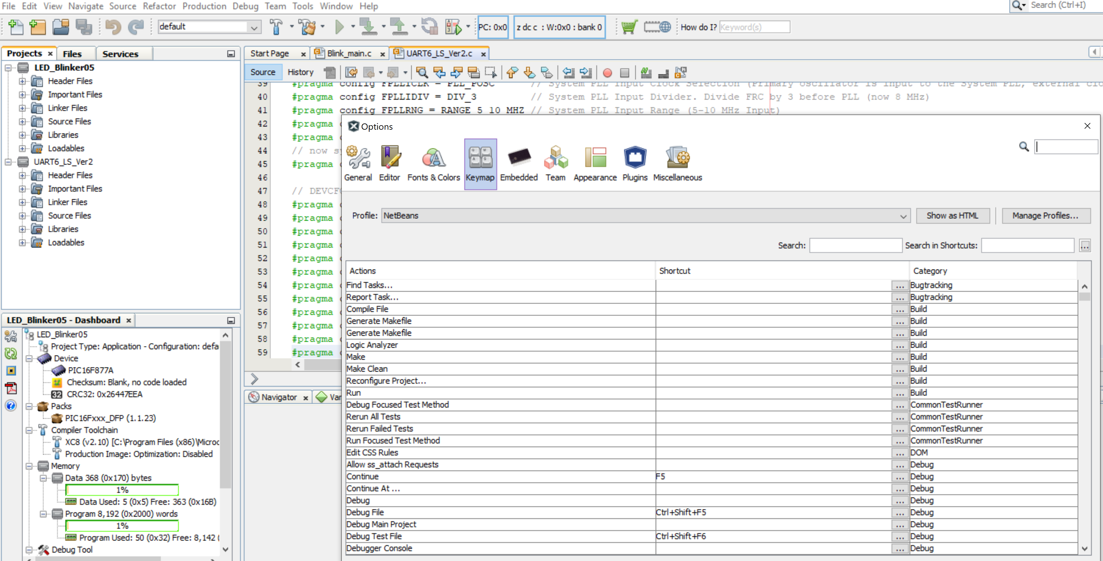Click the shortcut ellipsis button for Debug File
Viewport: 1103px width, 561px height.
[x=900, y=513]
